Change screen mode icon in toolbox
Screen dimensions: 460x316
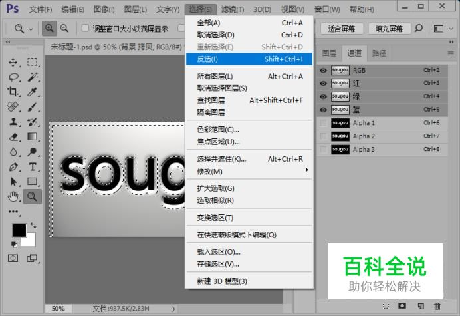[x=32, y=258]
